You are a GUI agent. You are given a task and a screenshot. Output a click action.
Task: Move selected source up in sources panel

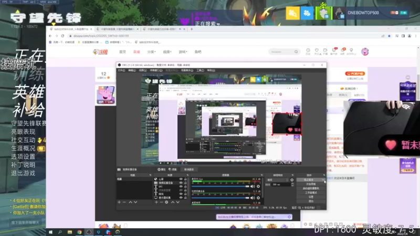pyautogui.click(x=173, y=202)
